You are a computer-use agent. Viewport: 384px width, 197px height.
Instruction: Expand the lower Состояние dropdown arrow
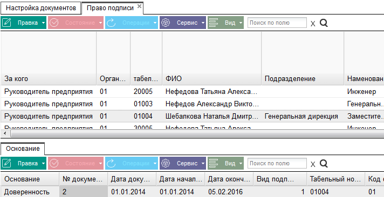pos(101,164)
